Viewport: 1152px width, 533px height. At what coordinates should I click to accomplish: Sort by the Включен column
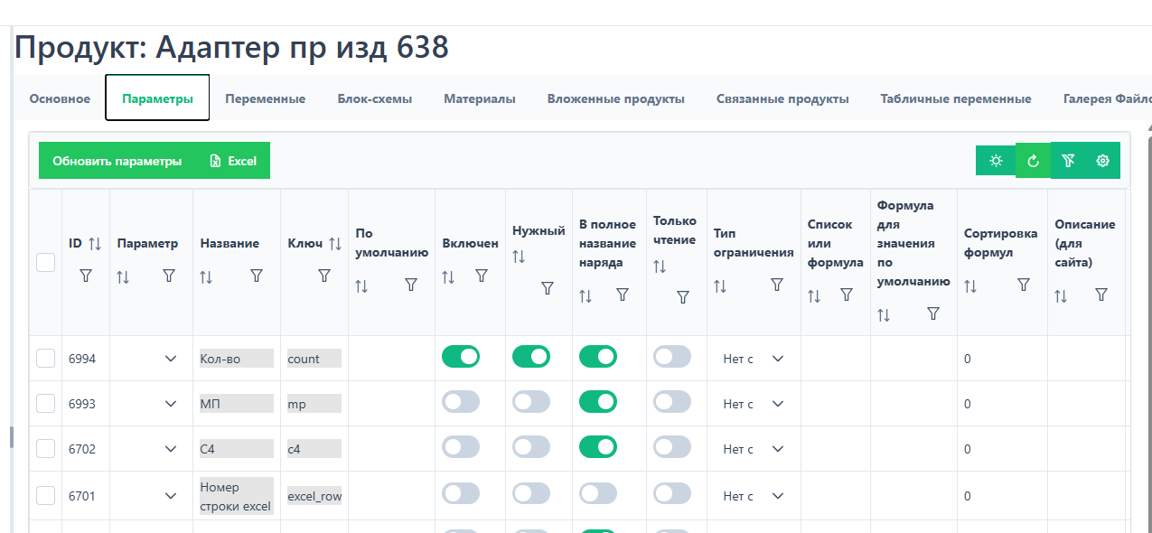point(448,276)
